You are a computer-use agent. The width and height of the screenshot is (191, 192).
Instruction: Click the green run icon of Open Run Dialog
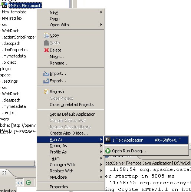point(108,151)
